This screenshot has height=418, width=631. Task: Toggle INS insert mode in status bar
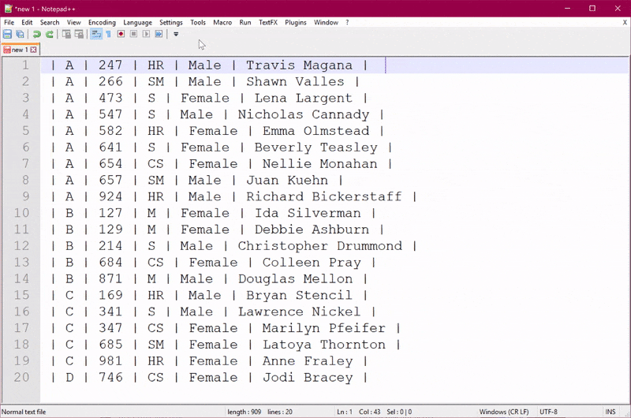610,412
